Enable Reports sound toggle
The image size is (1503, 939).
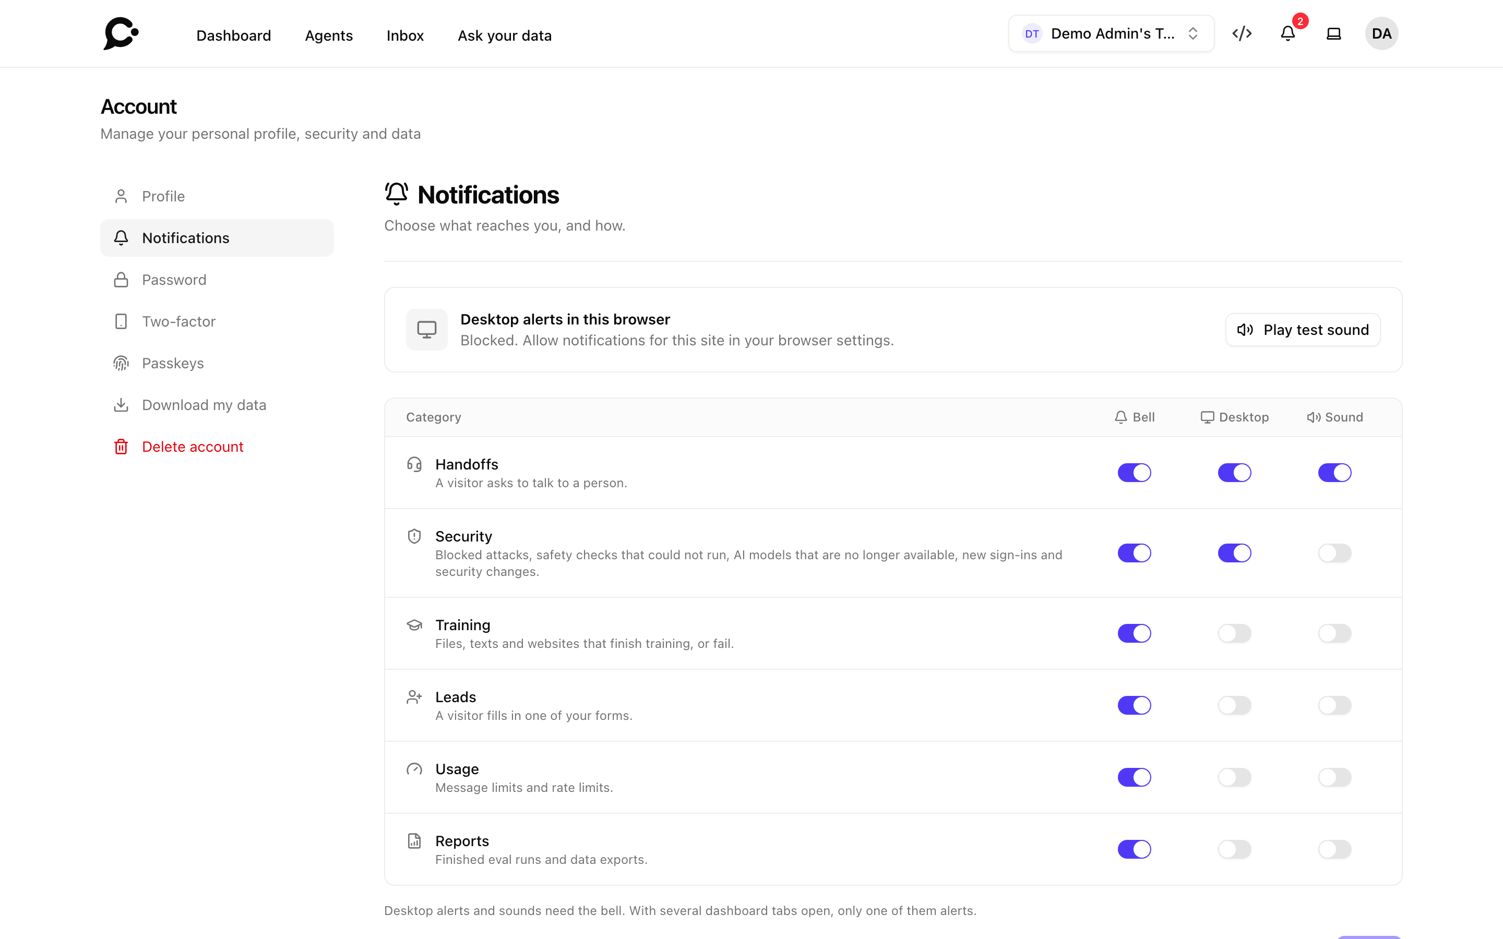[1334, 850]
